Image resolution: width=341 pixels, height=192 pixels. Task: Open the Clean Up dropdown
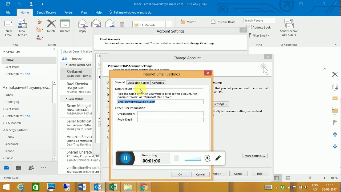(x=40, y=30)
